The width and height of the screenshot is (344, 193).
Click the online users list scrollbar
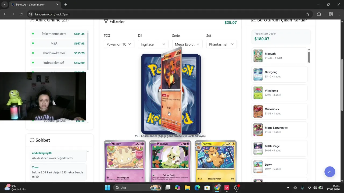click(x=88, y=51)
